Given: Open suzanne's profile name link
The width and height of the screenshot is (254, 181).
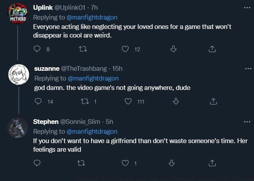Looking at the screenshot, I should pos(47,68).
